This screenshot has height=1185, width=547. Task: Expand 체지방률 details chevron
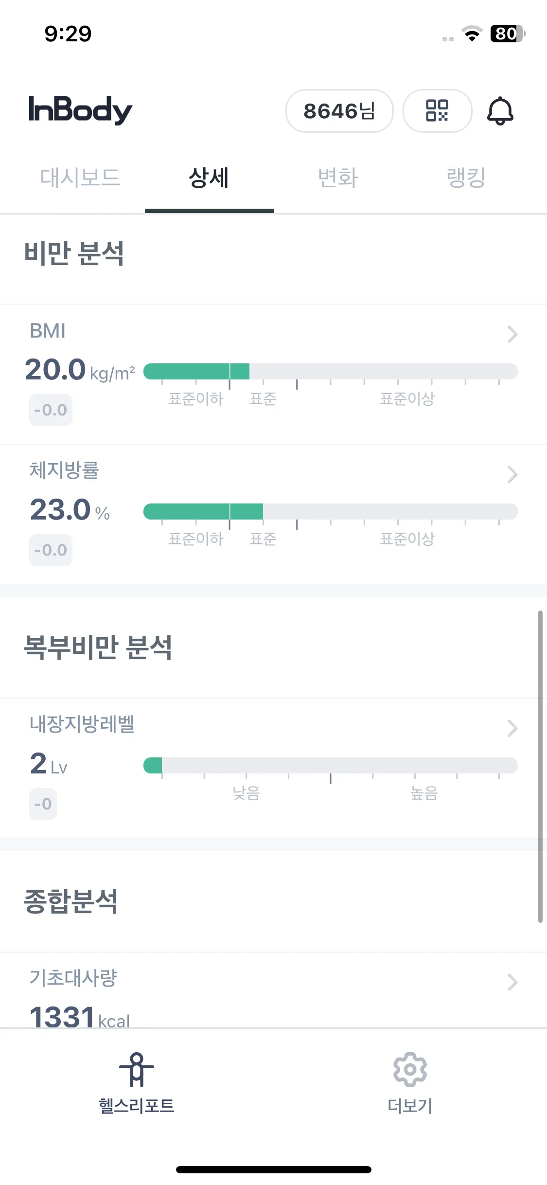tap(512, 474)
